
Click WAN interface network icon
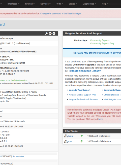click(x=66, y=136)
